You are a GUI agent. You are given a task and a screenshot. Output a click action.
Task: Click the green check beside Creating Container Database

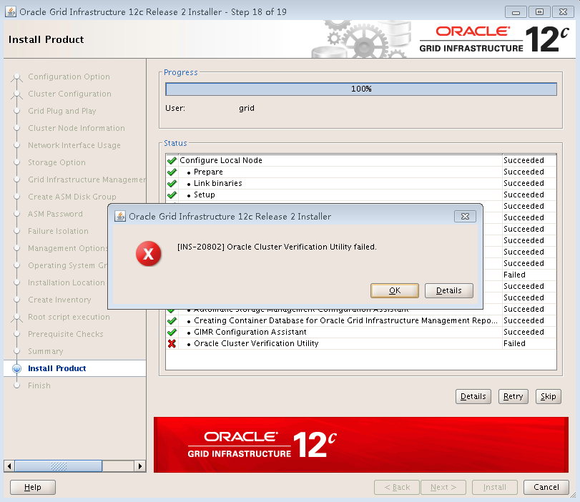click(172, 321)
